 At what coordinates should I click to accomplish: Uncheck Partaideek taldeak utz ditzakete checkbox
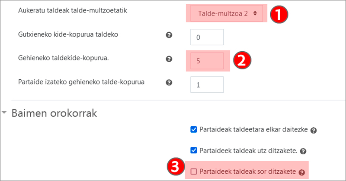tap(194, 150)
